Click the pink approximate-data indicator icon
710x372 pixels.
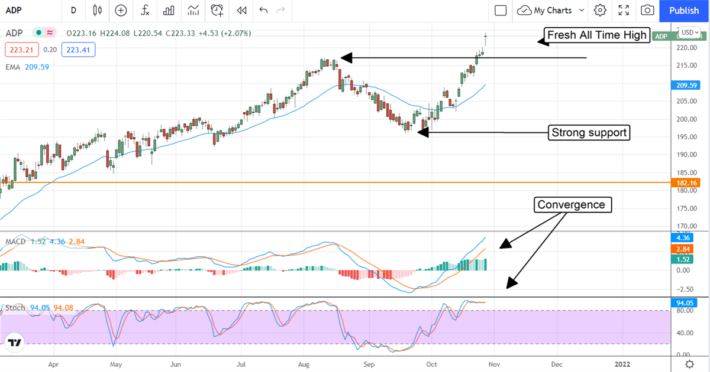click(x=50, y=33)
